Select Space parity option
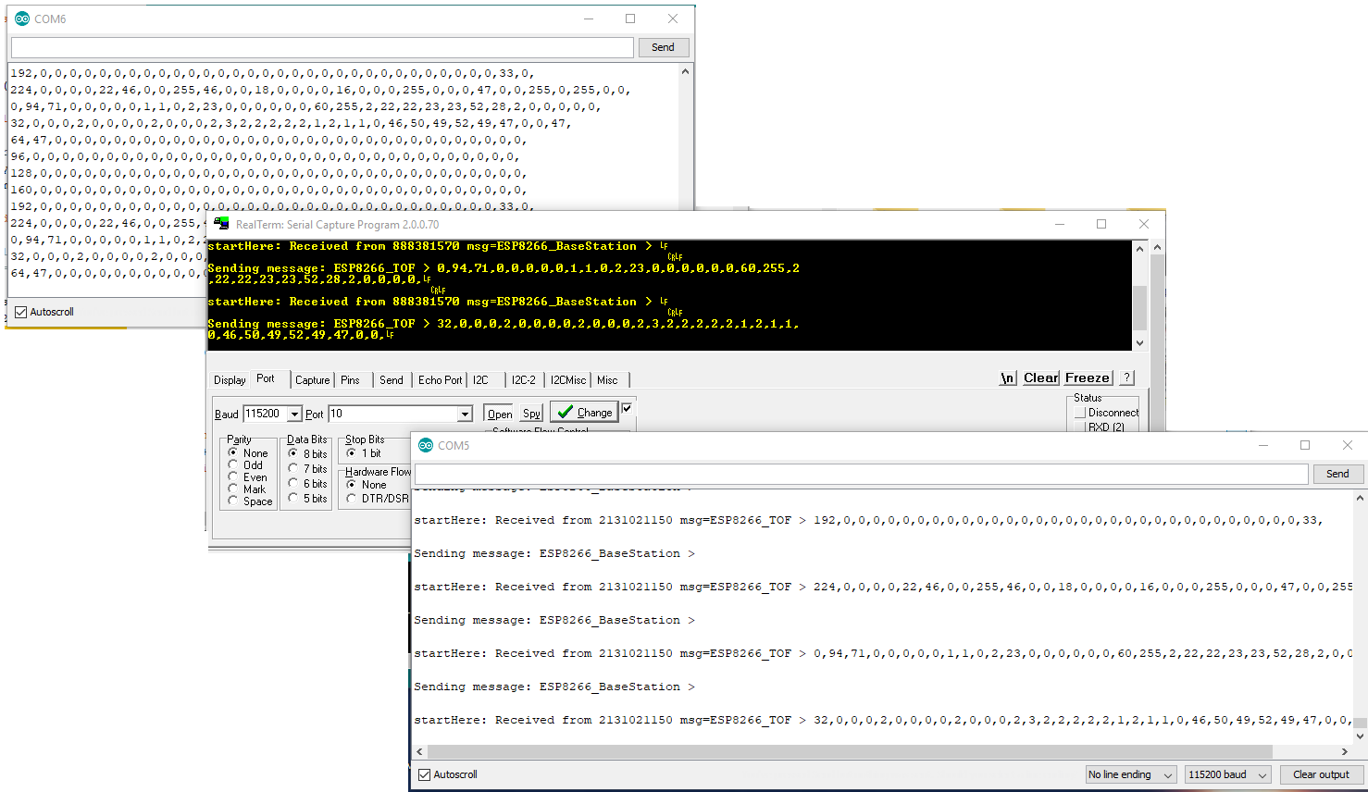The height and width of the screenshot is (792, 1368). tap(232, 501)
